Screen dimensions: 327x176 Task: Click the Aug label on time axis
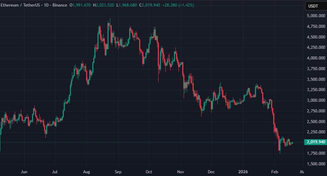pyautogui.click(x=86, y=172)
